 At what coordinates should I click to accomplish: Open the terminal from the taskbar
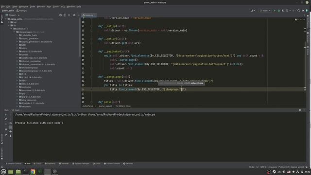(x=25, y=172)
